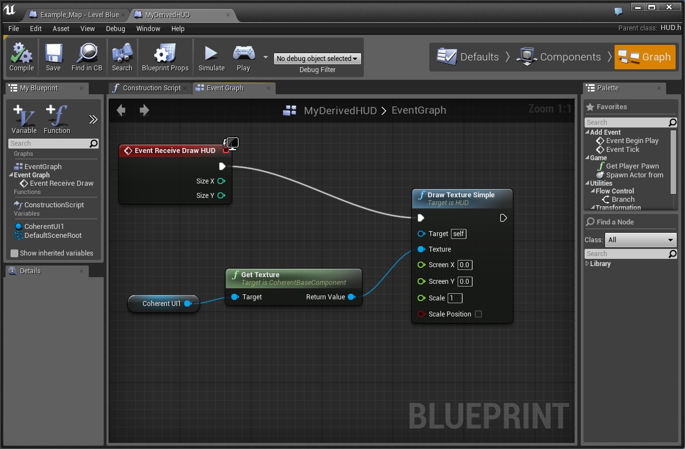This screenshot has height=449, width=685.
Task: Click the Texture input pin
Action: tap(421, 249)
